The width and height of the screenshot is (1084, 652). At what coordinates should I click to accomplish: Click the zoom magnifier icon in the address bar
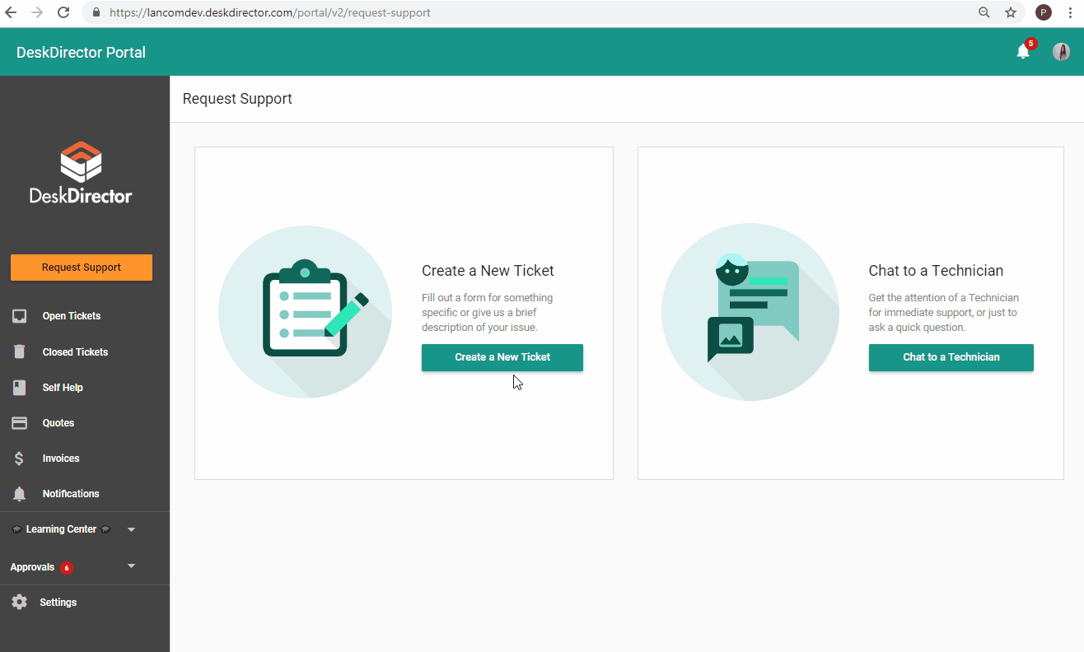tap(984, 12)
